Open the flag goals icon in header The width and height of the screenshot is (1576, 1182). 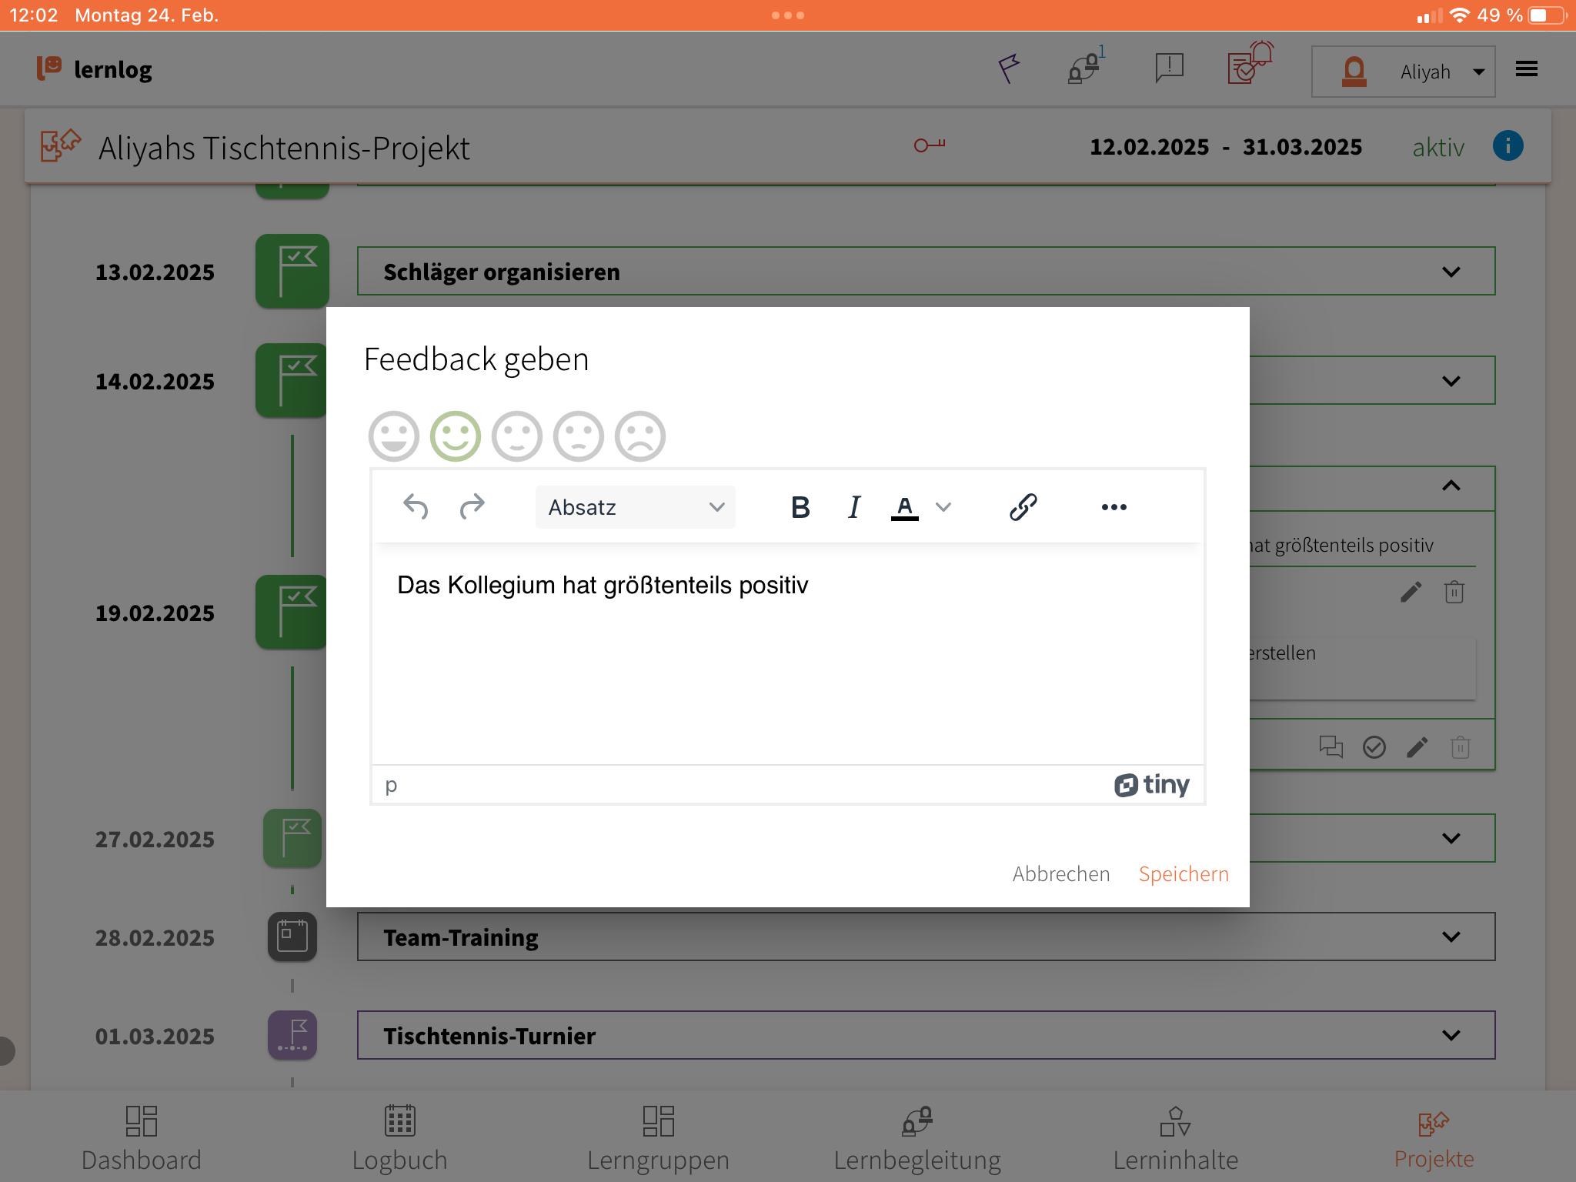pos(1009,68)
